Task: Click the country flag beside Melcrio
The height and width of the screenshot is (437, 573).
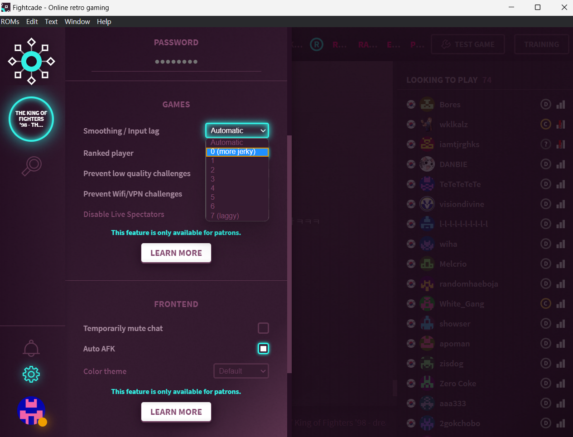Action: point(411,264)
